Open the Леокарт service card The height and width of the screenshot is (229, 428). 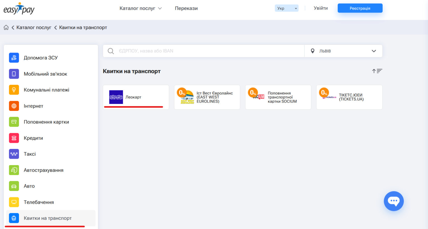click(x=136, y=97)
